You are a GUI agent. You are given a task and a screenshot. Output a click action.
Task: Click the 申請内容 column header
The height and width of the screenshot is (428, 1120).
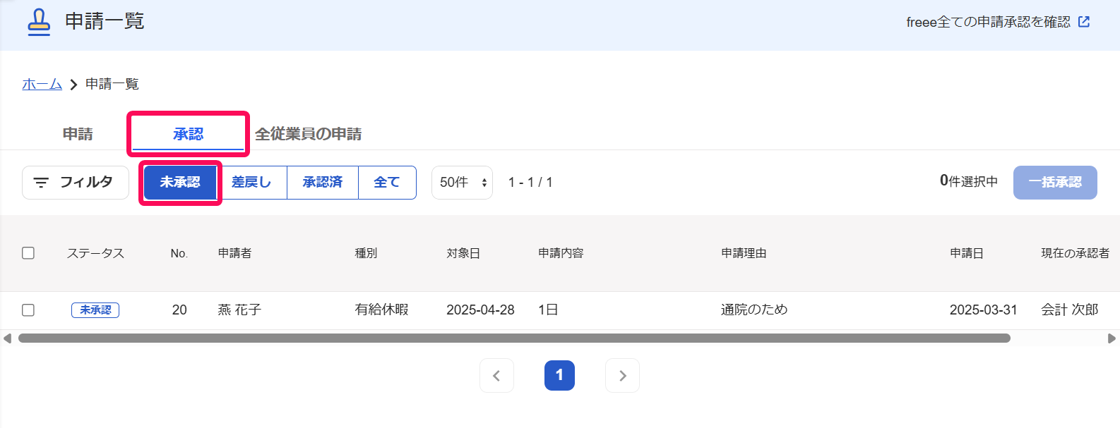561,253
